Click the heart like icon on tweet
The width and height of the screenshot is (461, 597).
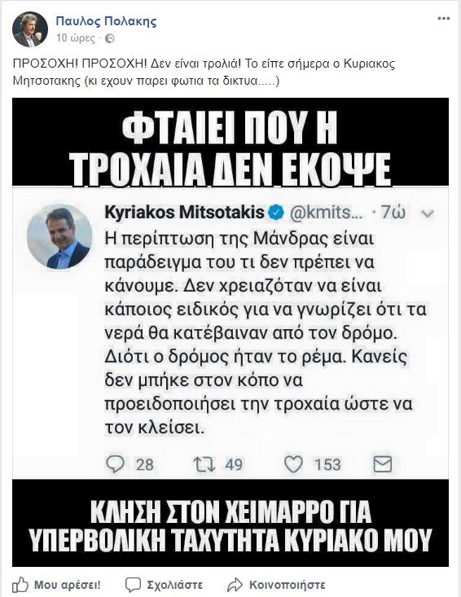click(x=293, y=464)
